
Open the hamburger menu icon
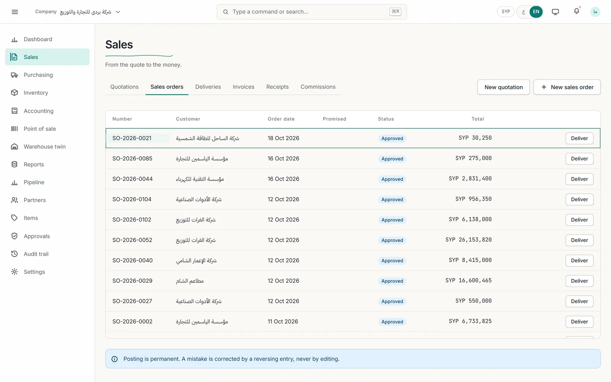[x=15, y=12]
